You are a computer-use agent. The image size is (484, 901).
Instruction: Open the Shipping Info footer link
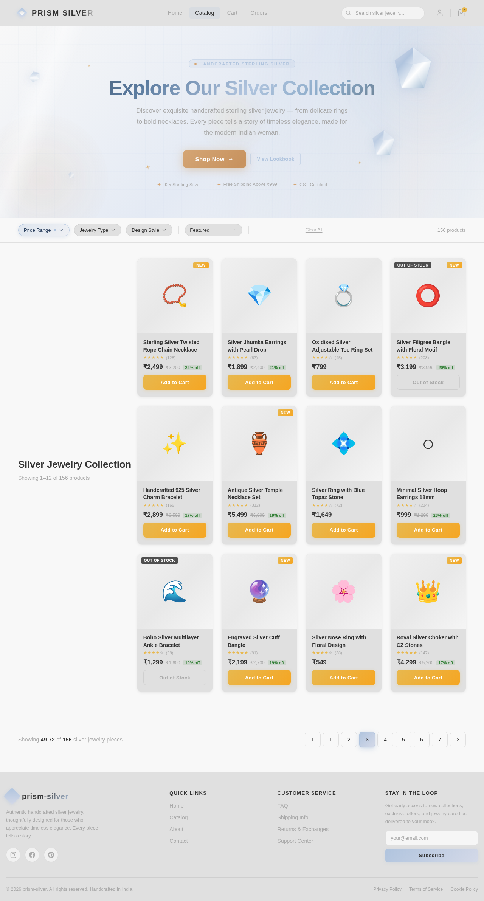point(293,817)
